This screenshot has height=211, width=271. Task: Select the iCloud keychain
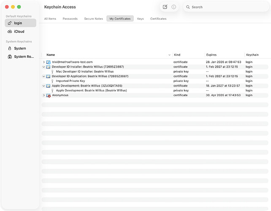20,32
